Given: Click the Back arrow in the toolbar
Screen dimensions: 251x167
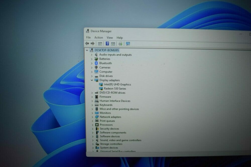Looking at the screenshot, I should tap(87, 43).
